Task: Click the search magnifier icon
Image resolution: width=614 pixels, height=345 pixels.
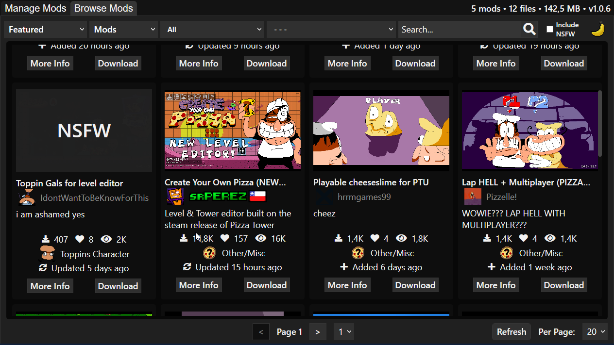Action: (x=529, y=29)
